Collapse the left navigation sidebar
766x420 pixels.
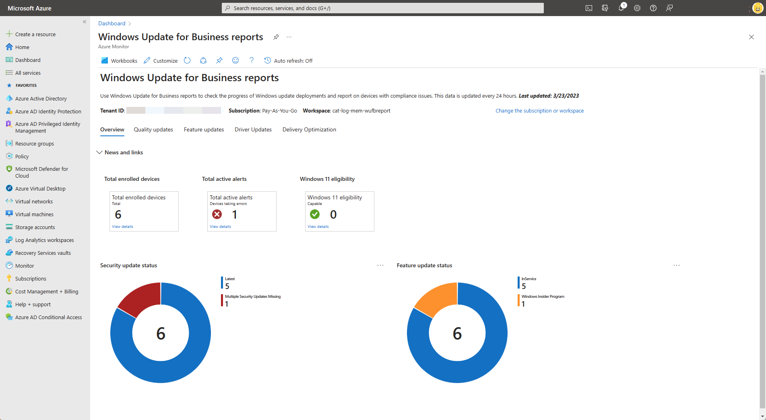[85, 22]
